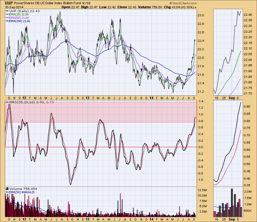Click the 22.40 label on zoom panel axis
Image resolution: width=257 pixels, height=222 pixels.
[x=248, y=15]
